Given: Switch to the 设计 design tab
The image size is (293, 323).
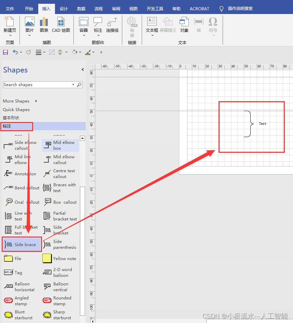Looking at the screenshot, I should pos(64,9).
